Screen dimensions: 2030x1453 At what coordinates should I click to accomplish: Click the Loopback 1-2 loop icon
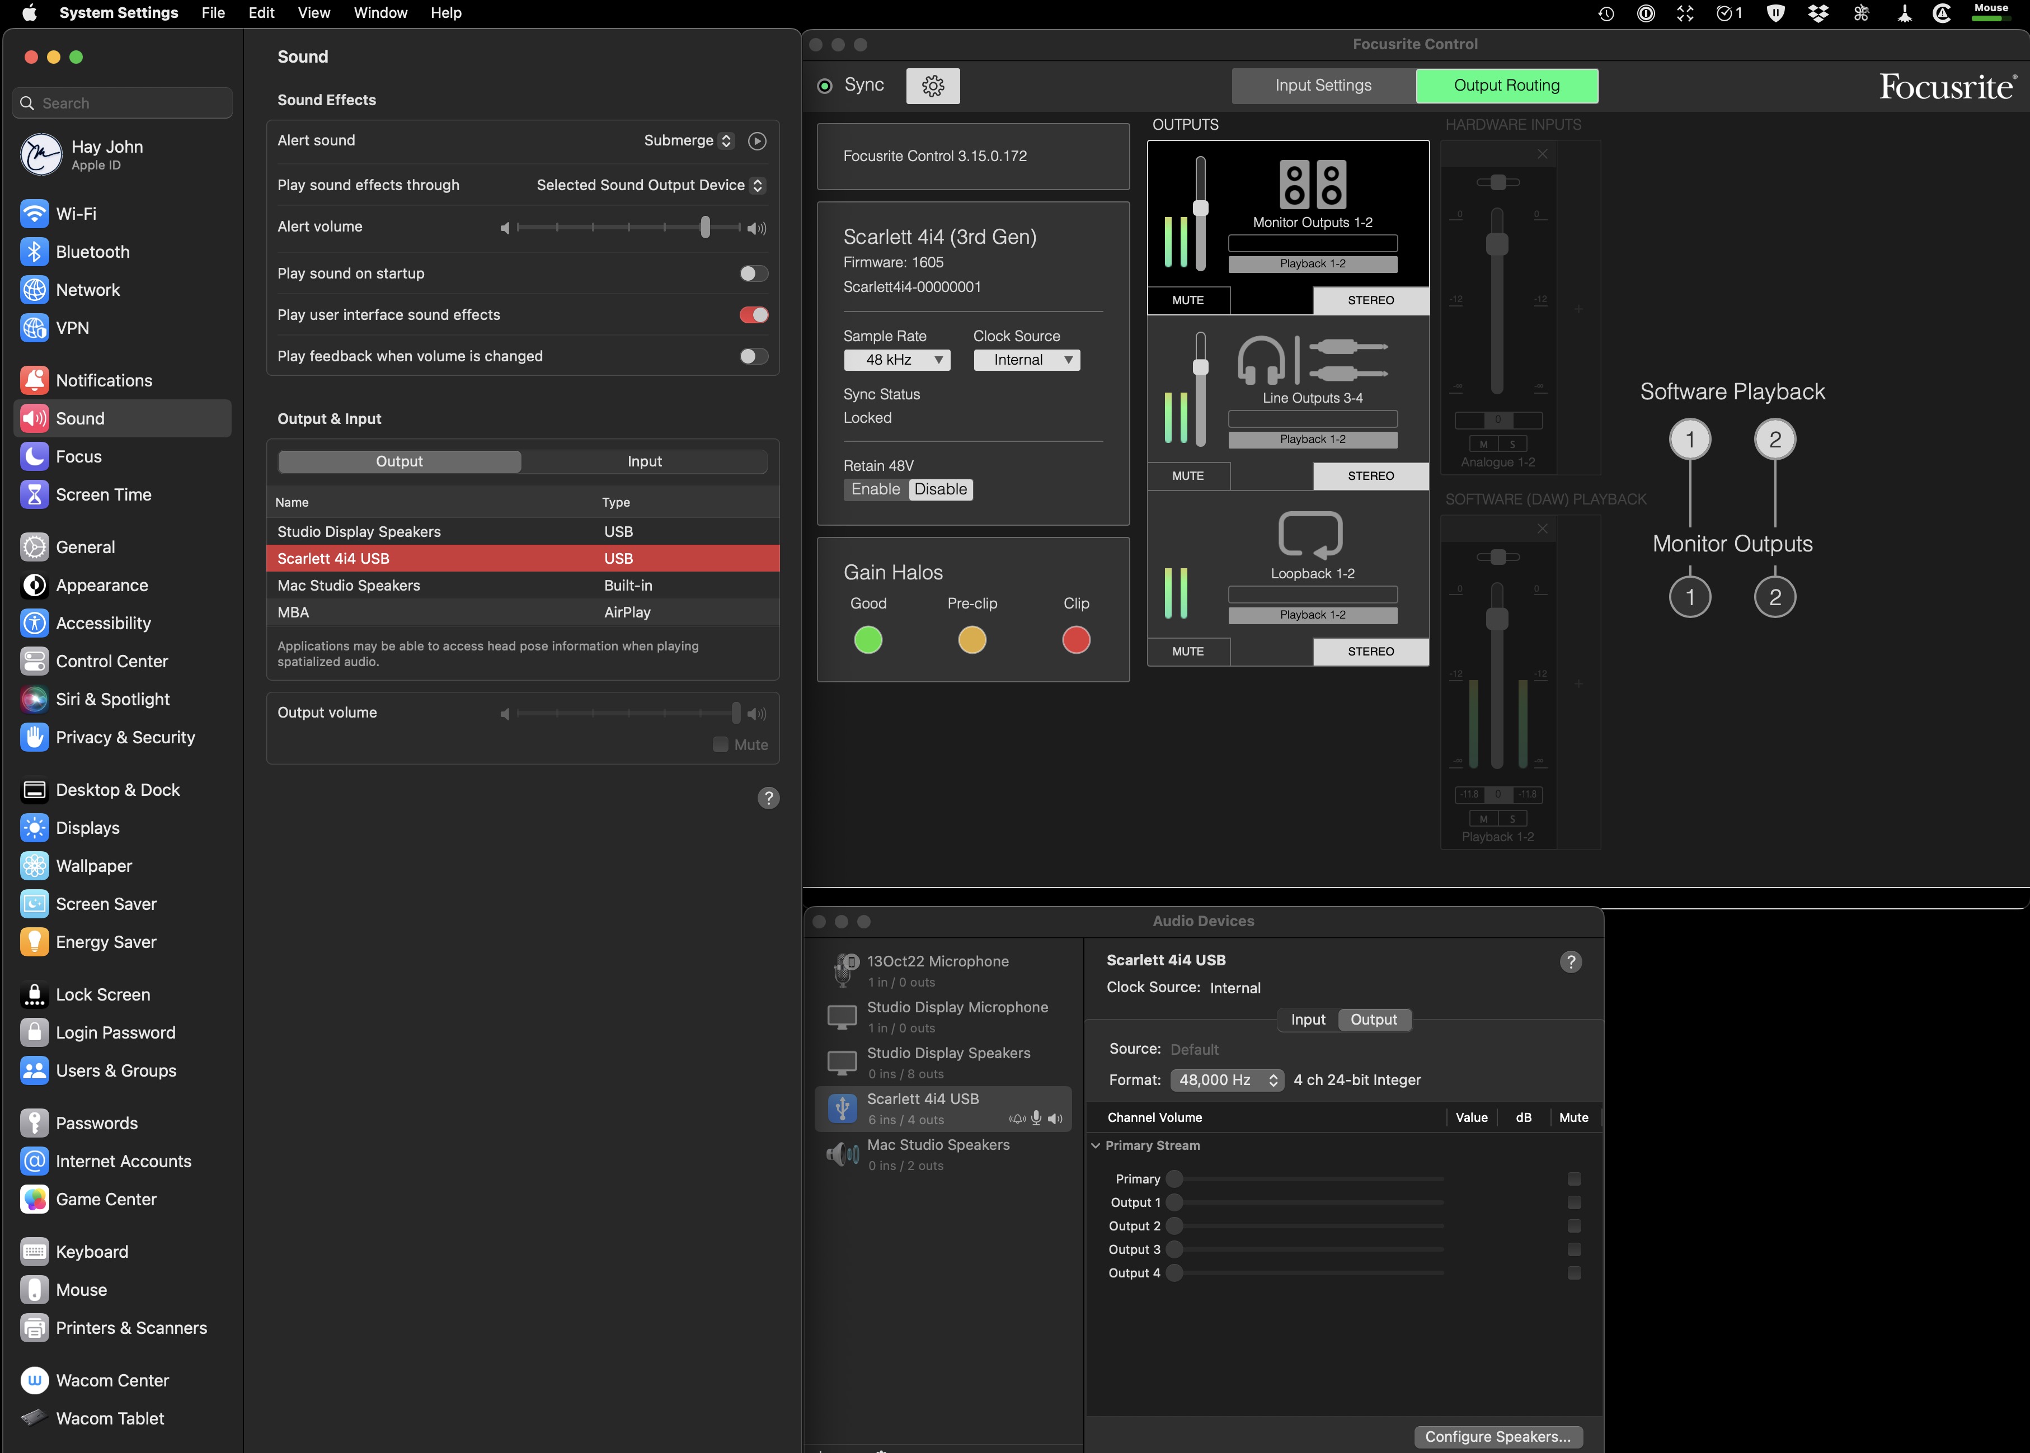pyautogui.click(x=1310, y=534)
